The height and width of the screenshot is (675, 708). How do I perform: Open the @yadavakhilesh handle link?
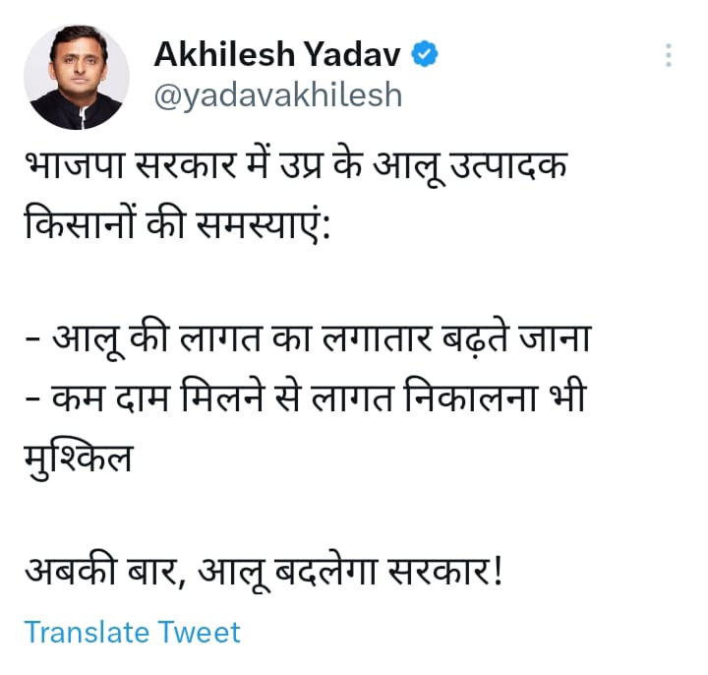coord(277,95)
